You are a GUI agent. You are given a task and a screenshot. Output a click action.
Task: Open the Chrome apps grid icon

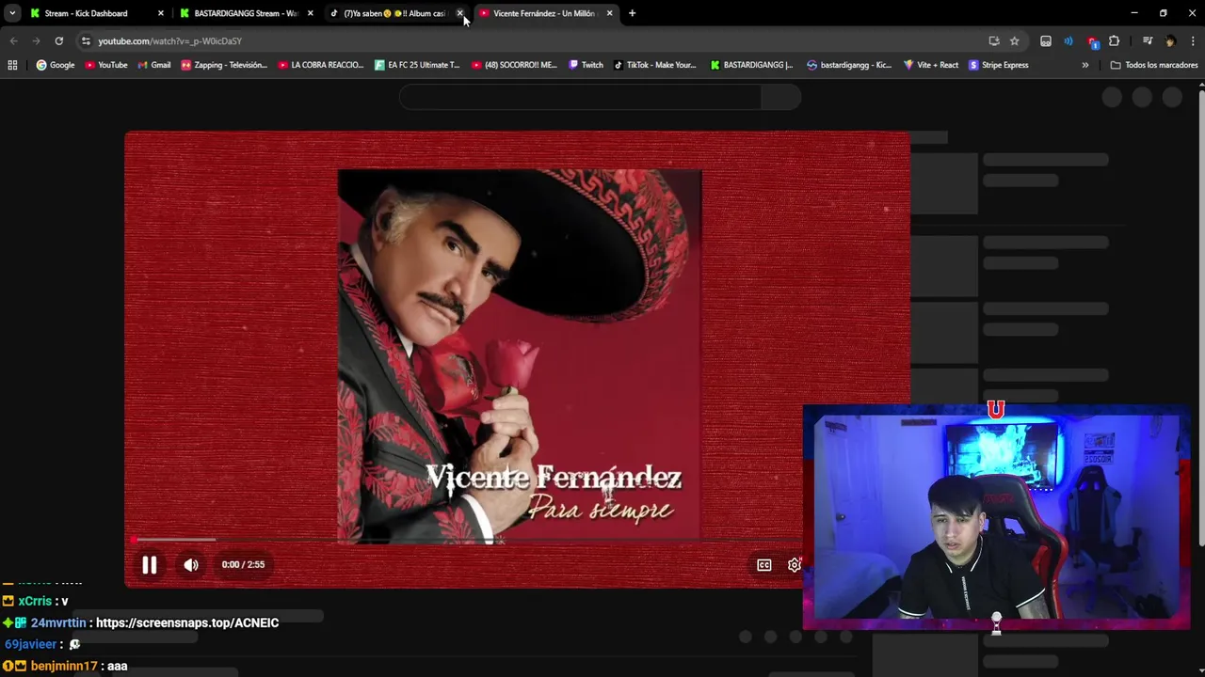tap(12, 65)
